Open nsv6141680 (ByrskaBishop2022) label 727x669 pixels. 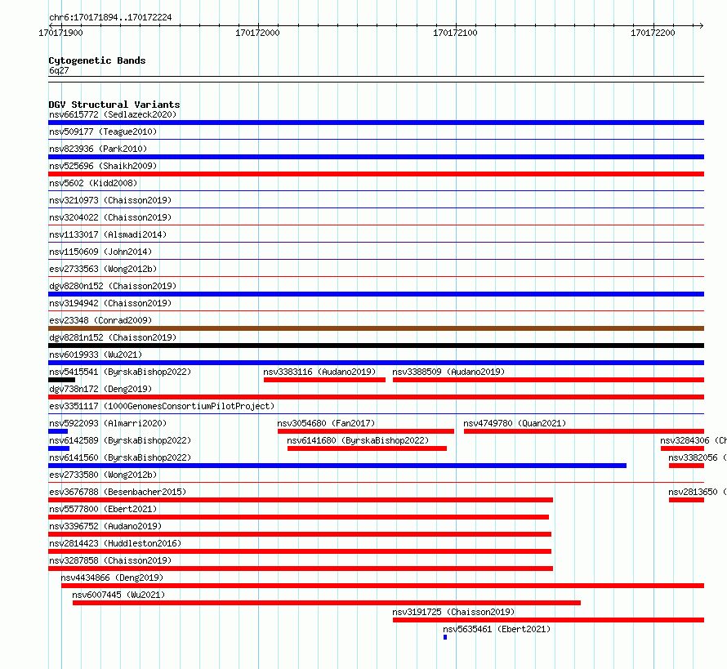[358, 440]
